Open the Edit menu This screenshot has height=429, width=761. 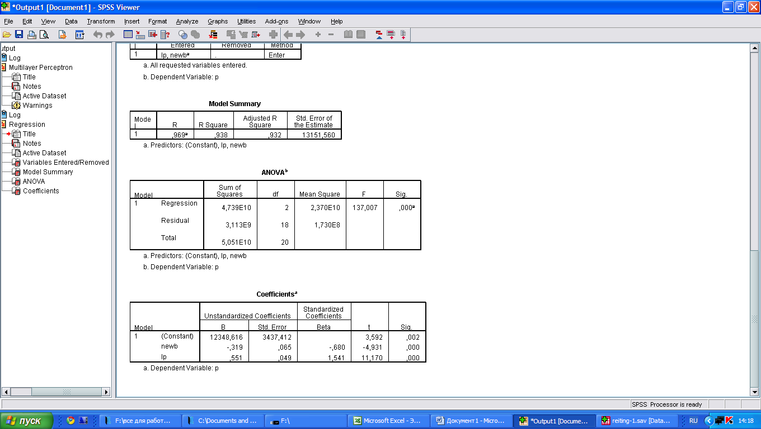pos(27,21)
